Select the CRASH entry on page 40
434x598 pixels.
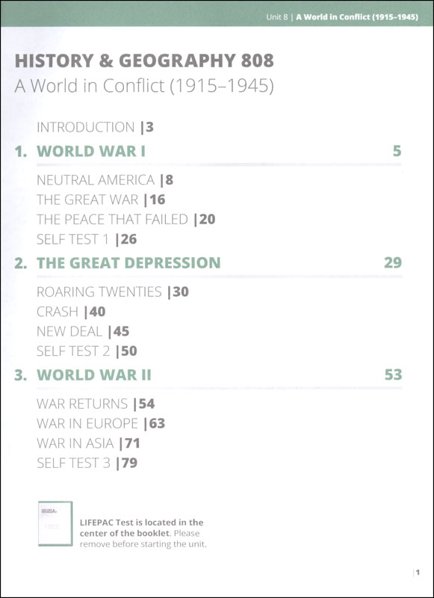[x=71, y=312]
